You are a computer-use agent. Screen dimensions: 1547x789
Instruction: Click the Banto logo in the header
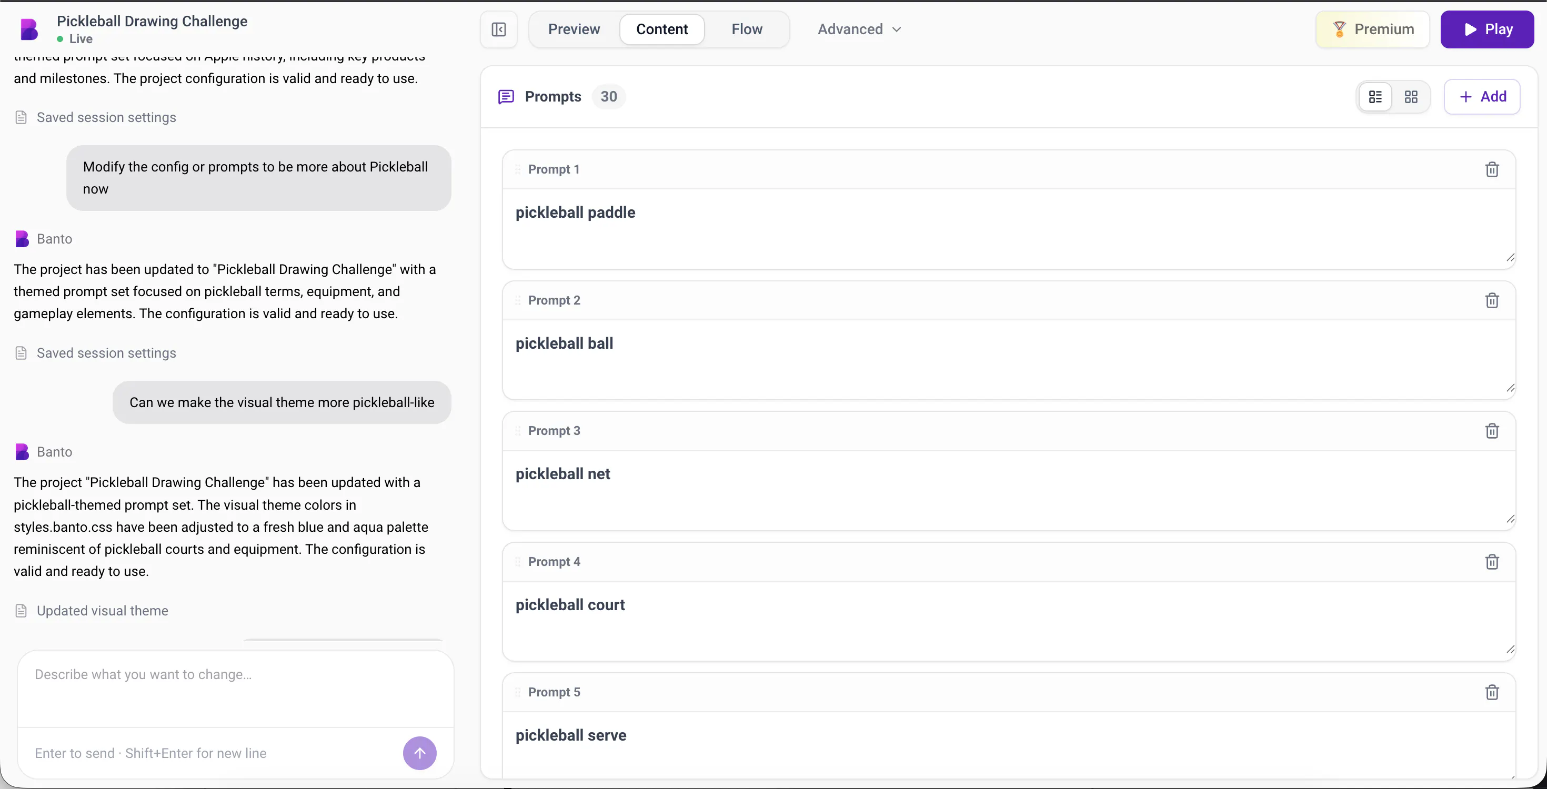pyautogui.click(x=29, y=29)
